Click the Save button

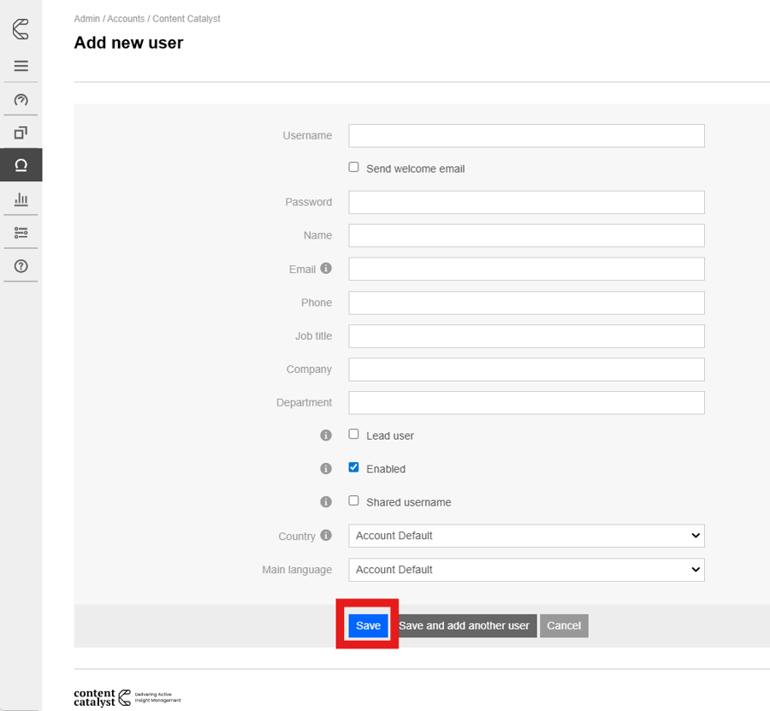[x=368, y=625]
